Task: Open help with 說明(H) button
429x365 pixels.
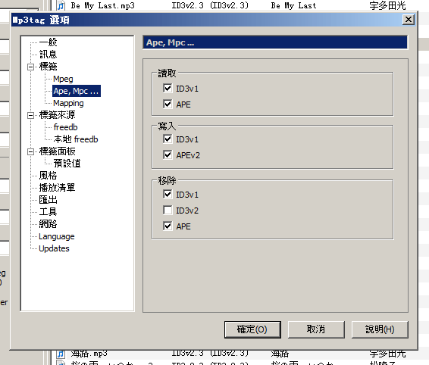Action: [380, 329]
